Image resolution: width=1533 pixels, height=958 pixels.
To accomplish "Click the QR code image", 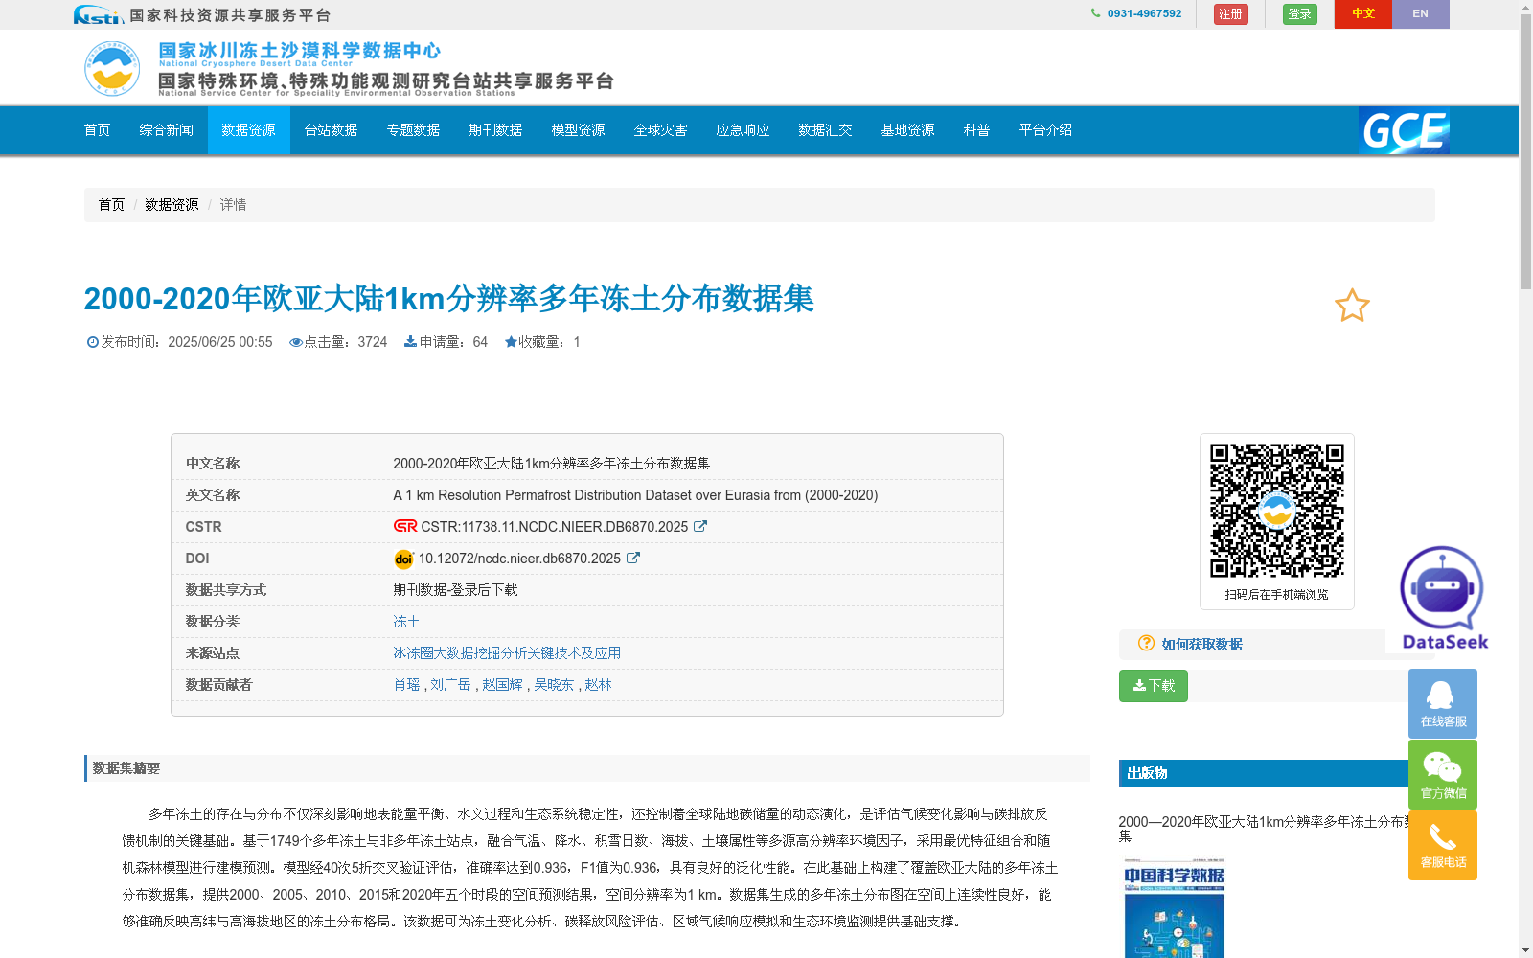I will [1277, 511].
